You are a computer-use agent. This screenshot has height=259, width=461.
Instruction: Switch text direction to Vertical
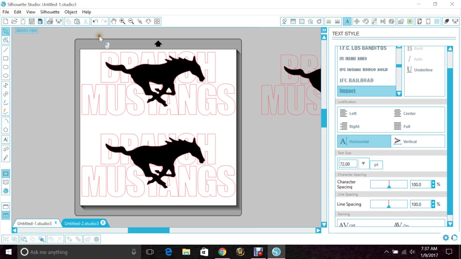click(418, 141)
